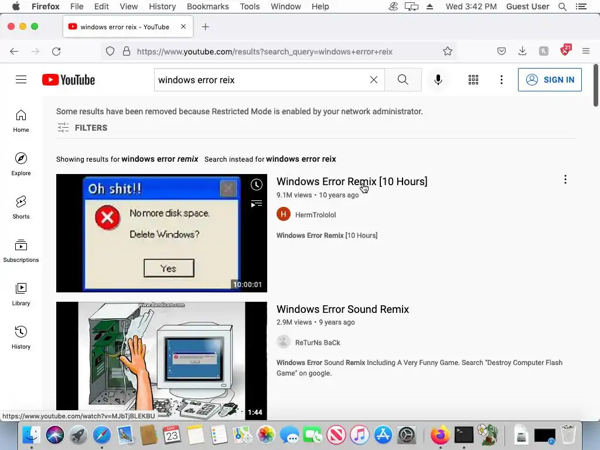Open action menu for 10 Hours video
The width and height of the screenshot is (600, 450).
click(565, 179)
